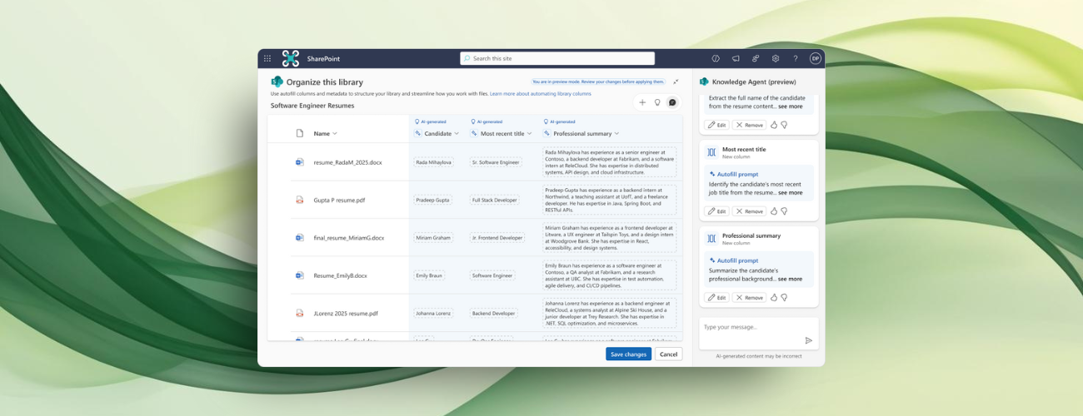Expand the Name column dropdown

coord(335,133)
